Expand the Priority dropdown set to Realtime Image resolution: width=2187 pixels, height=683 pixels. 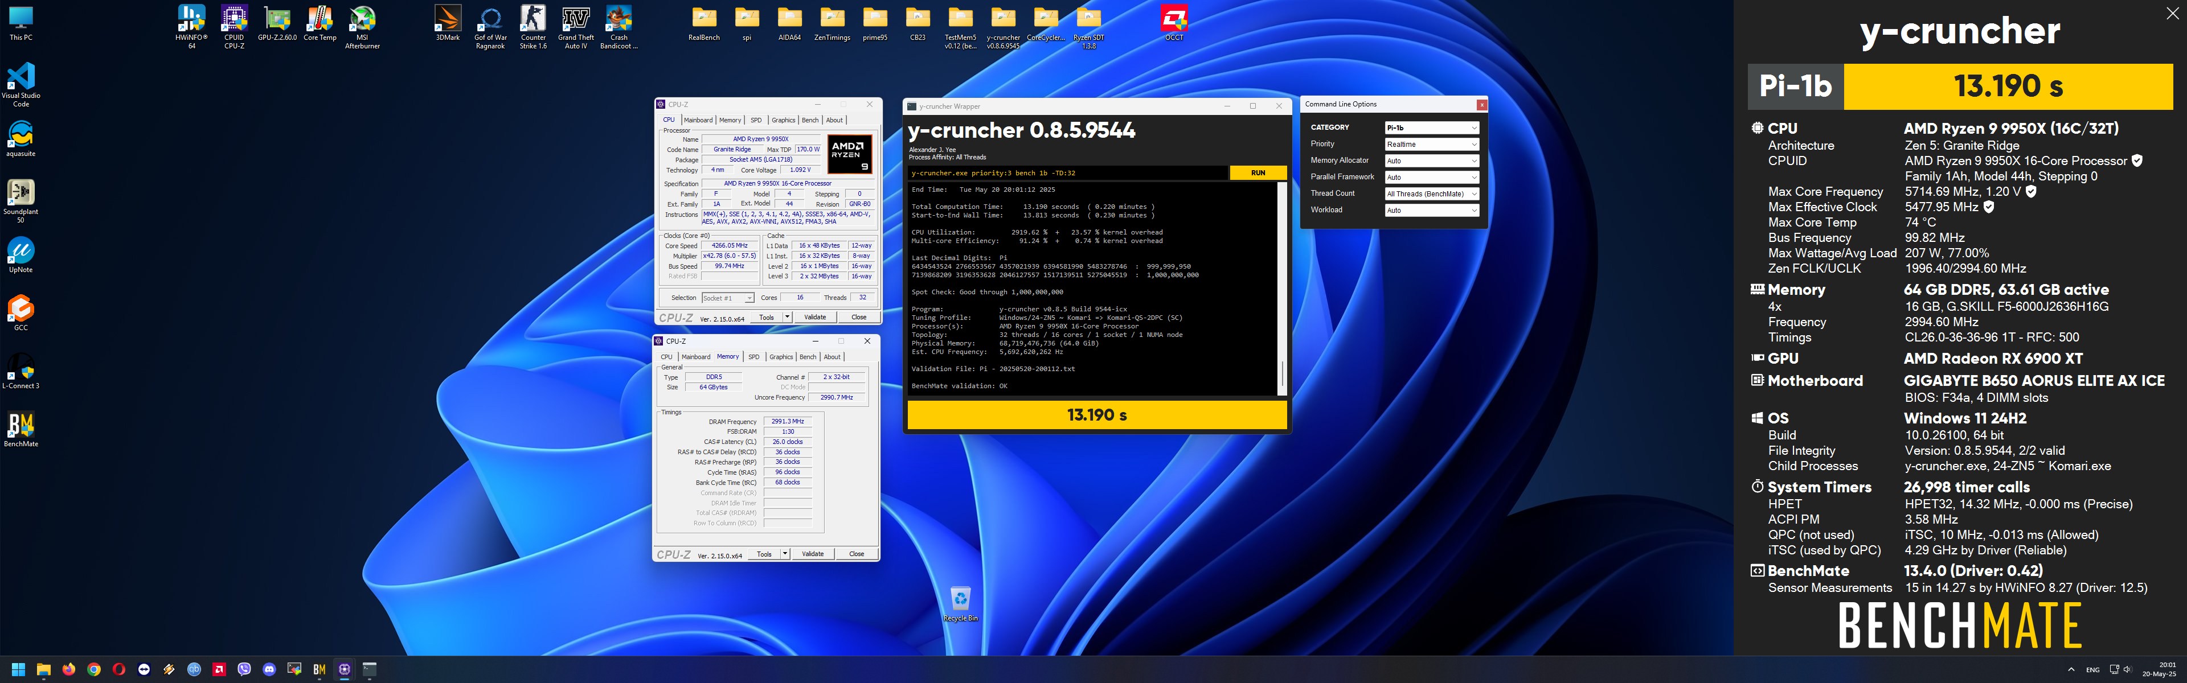tap(1431, 144)
